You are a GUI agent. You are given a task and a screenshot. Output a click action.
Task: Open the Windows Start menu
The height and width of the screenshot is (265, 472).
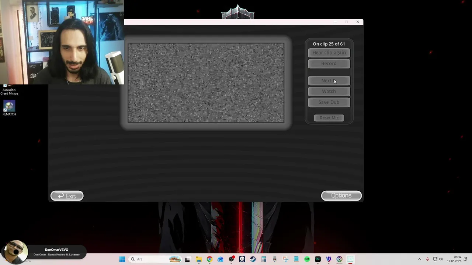pyautogui.click(x=122, y=259)
